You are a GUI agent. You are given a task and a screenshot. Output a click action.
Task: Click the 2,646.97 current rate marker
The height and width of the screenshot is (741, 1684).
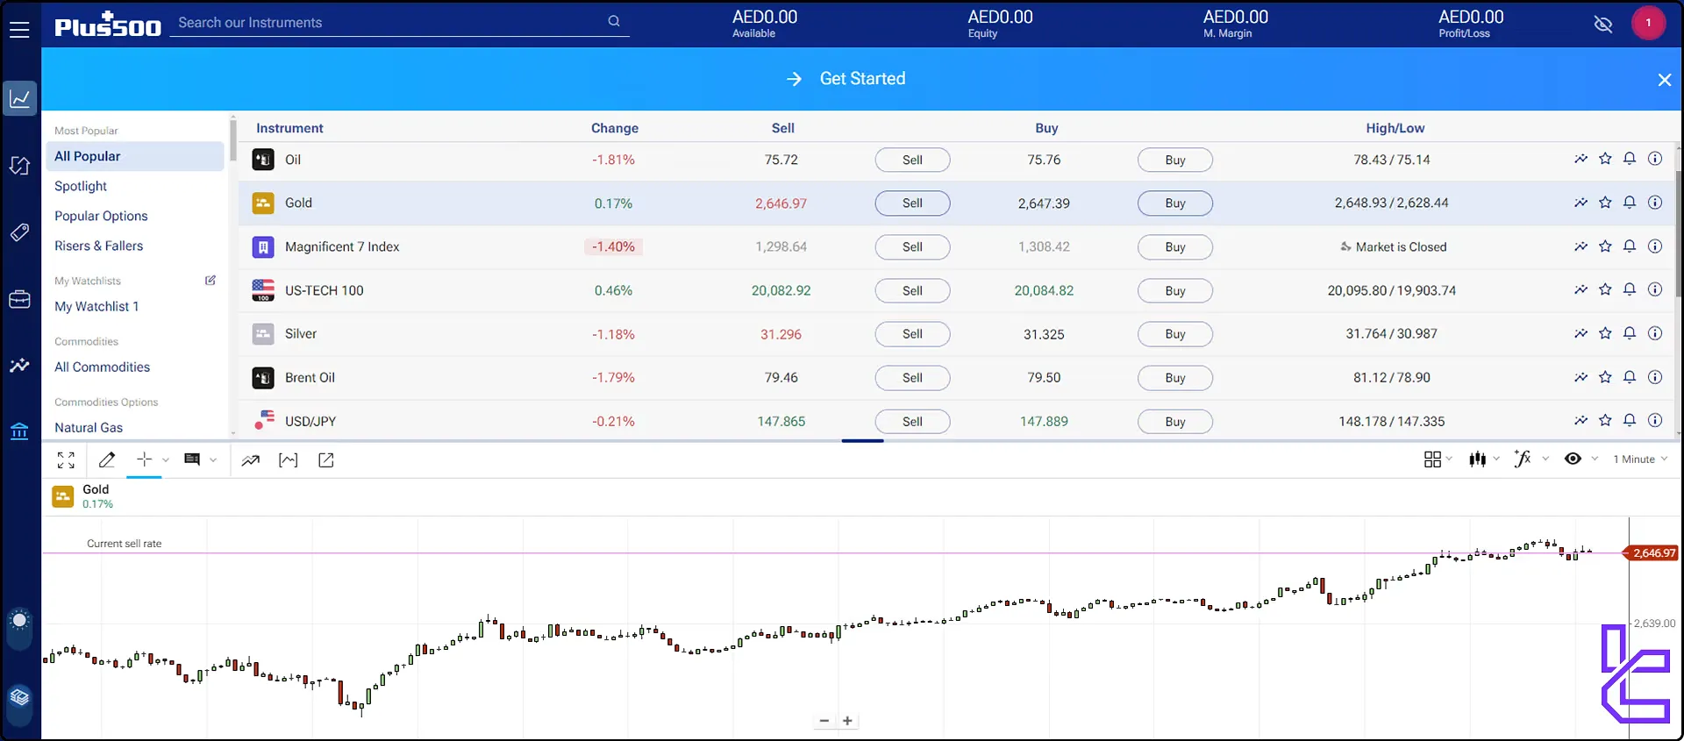point(1652,553)
